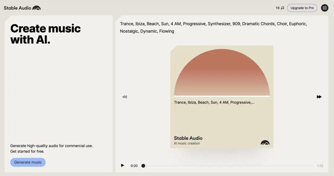Screen dimensions: 334x176
Task: Click the 'Create music with AI.' heading
Action: [45, 34]
